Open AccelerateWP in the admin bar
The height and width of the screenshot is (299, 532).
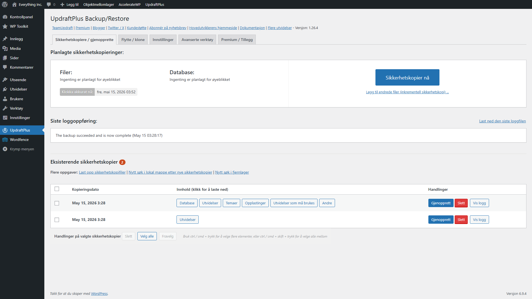click(x=130, y=4)
